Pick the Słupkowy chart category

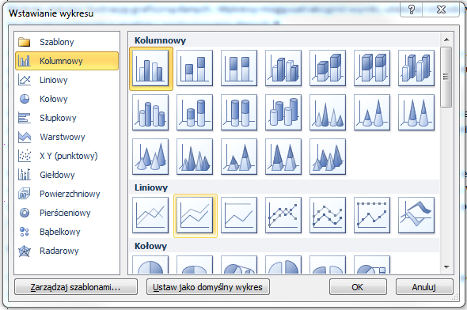(x=66, y=118)
